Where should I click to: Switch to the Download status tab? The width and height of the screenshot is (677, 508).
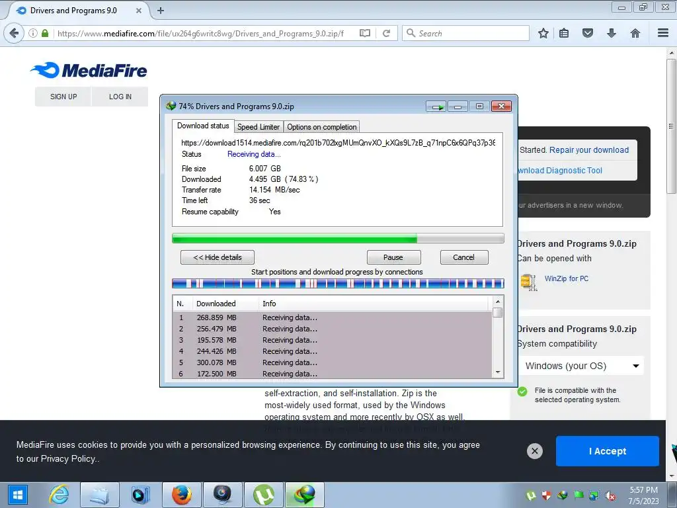click(x=203, y=126)
